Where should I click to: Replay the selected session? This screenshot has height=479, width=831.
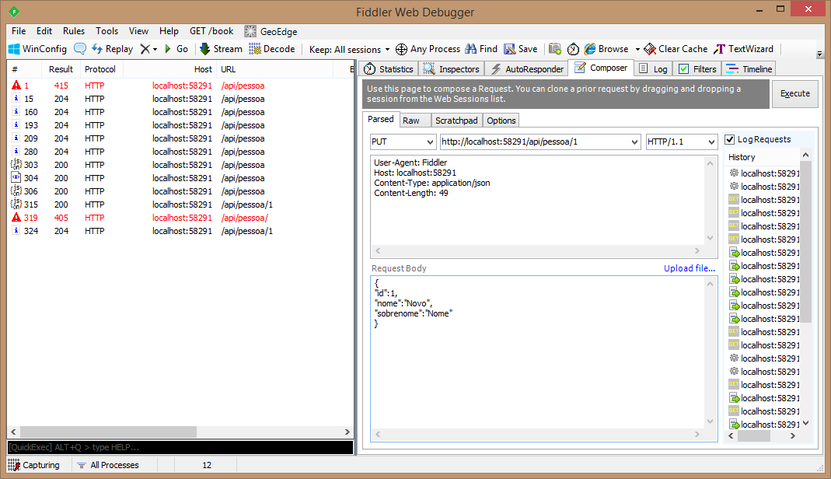113,49
